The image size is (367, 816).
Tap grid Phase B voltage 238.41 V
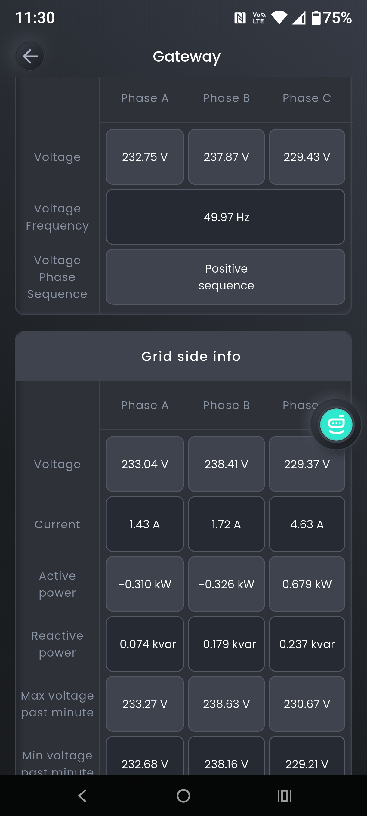[226, 464]
